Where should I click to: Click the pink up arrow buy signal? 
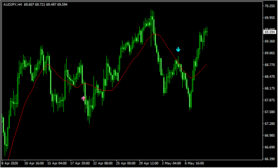pos(83,98)
